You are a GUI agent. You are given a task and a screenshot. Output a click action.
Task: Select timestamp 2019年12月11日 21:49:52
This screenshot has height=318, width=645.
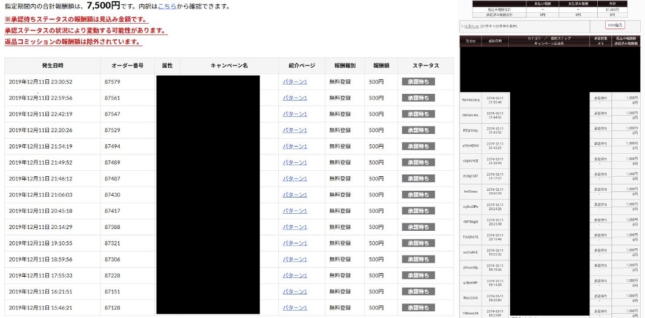[x=41, y=163]
